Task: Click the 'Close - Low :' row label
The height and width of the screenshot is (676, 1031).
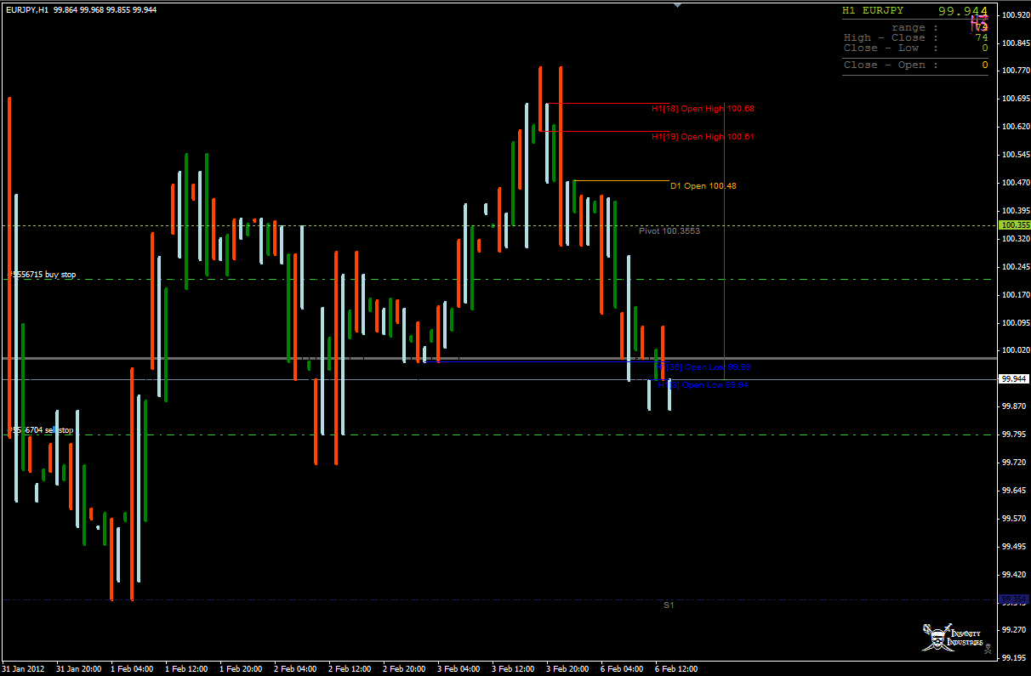Action: [x=891, y=48]
